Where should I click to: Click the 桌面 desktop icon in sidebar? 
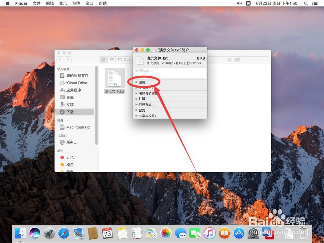tap(62, 97)
